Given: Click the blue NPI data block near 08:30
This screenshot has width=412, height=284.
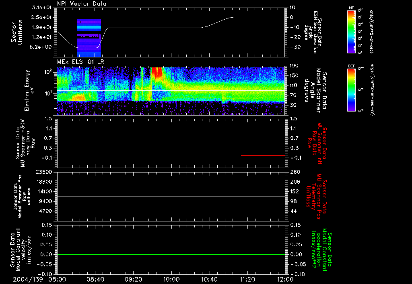Looking at the screenshot, I should coord(89,38).
